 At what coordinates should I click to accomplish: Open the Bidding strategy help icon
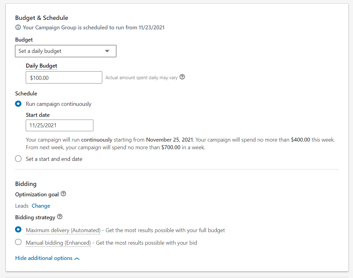click(60, 217)
